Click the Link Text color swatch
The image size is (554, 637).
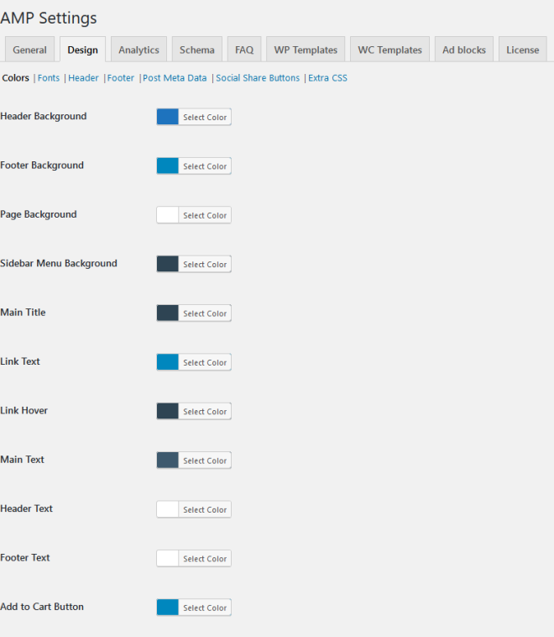pyautogui.click(x=168, y=362)
